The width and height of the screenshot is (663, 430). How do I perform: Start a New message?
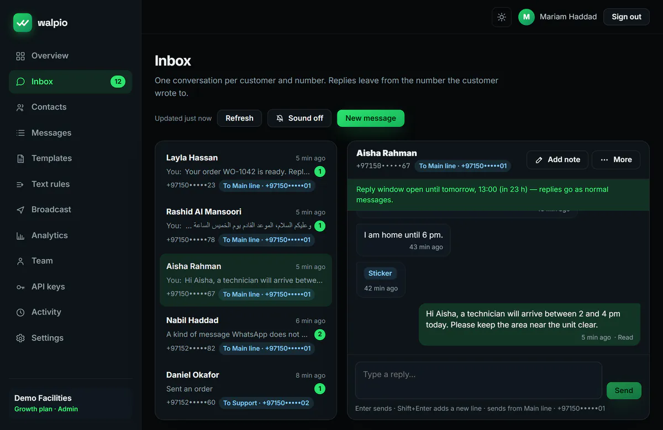coord(371,118)
